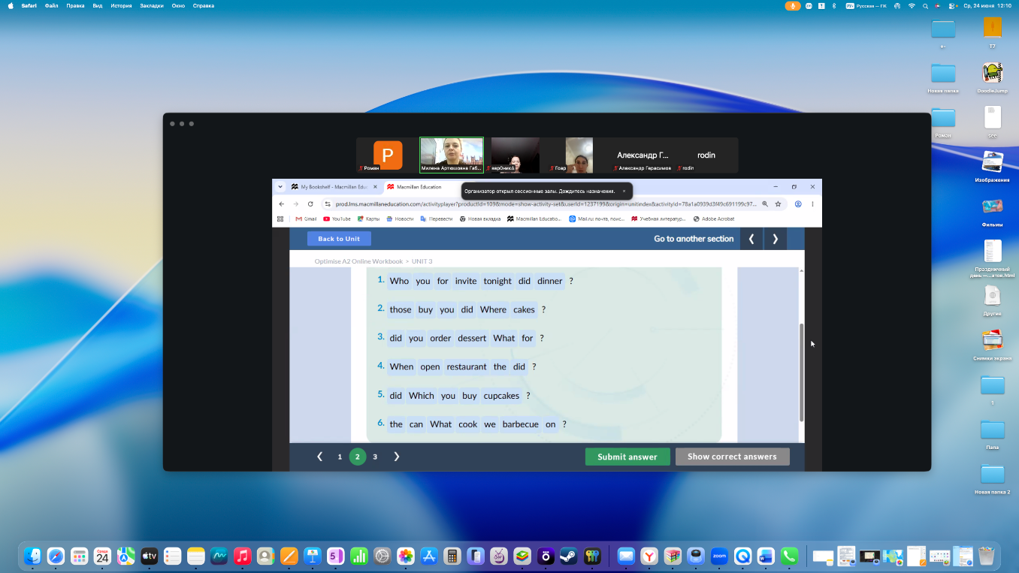Open Apple TV from the dock

(x=149, y=556)
